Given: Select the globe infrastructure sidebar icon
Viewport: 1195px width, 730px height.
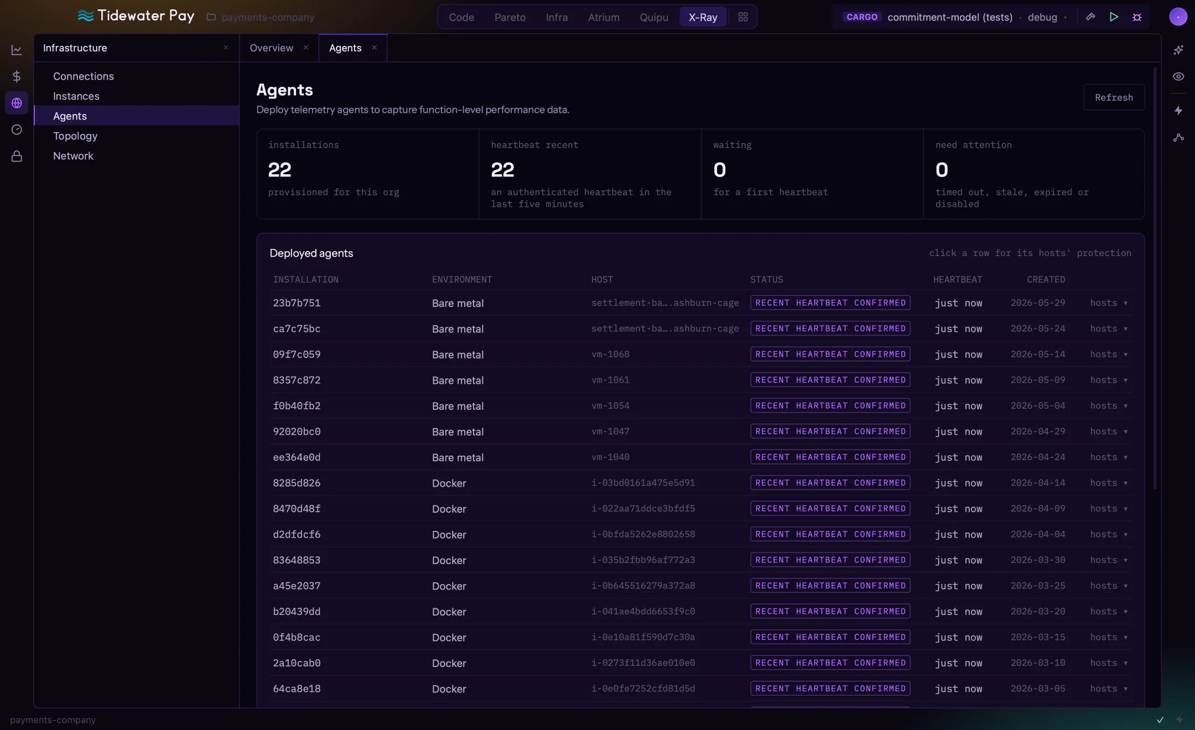Looking at the screenshot, I should click(x=17, y=103).
